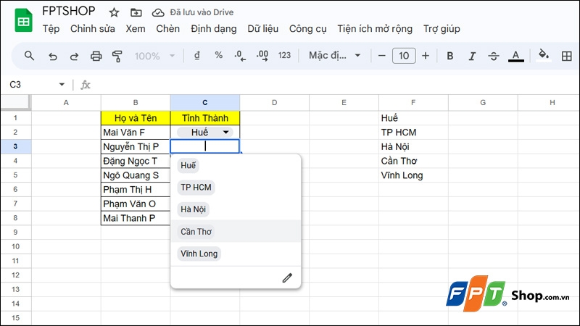Redo the last action
Viewport: 580px width, 326px height.
tap(75, 57)
